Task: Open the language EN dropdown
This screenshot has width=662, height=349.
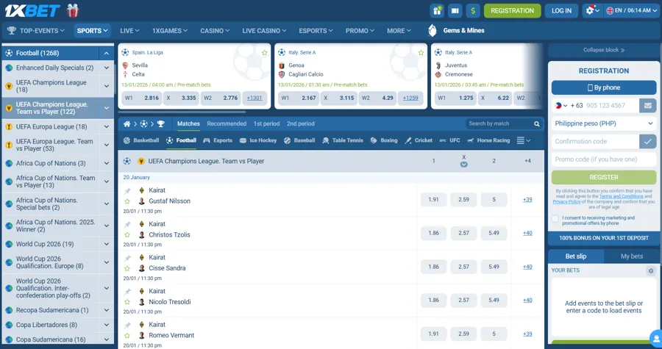Action: click(x=631, y=10)
